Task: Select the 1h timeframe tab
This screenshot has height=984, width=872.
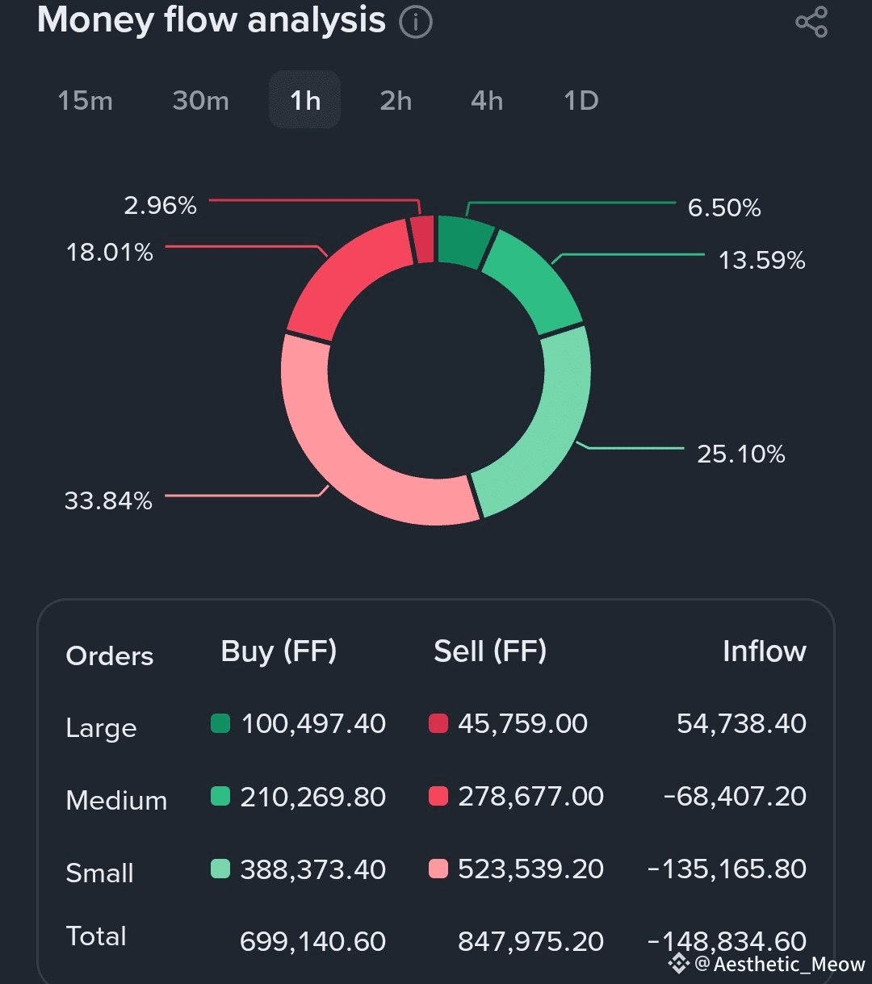Action: [304, 101]
